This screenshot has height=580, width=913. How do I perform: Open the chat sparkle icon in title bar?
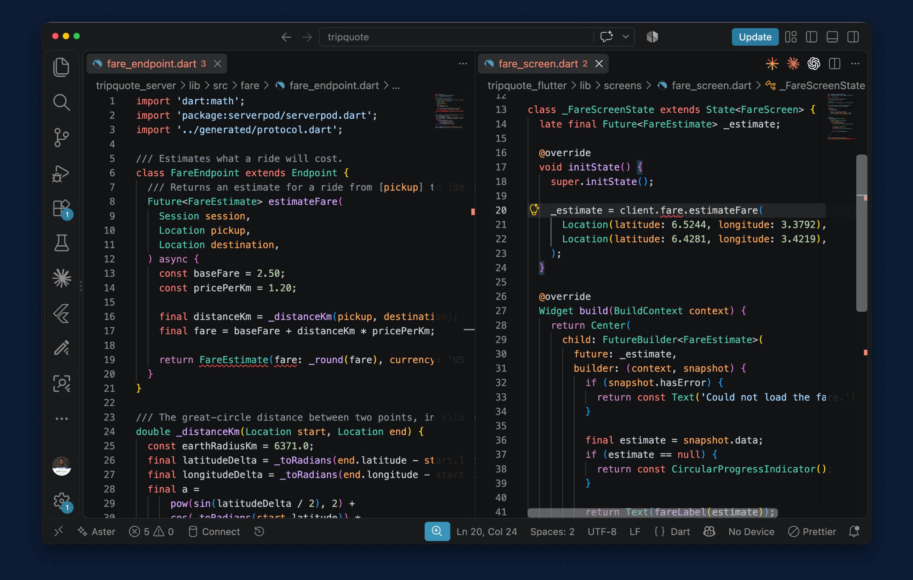606,37
